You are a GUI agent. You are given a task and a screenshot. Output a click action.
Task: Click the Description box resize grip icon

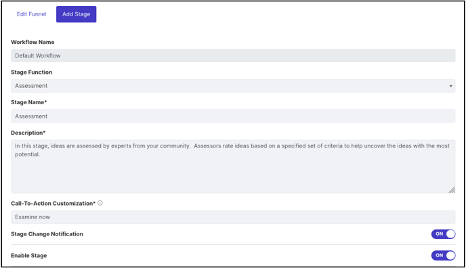452,189
